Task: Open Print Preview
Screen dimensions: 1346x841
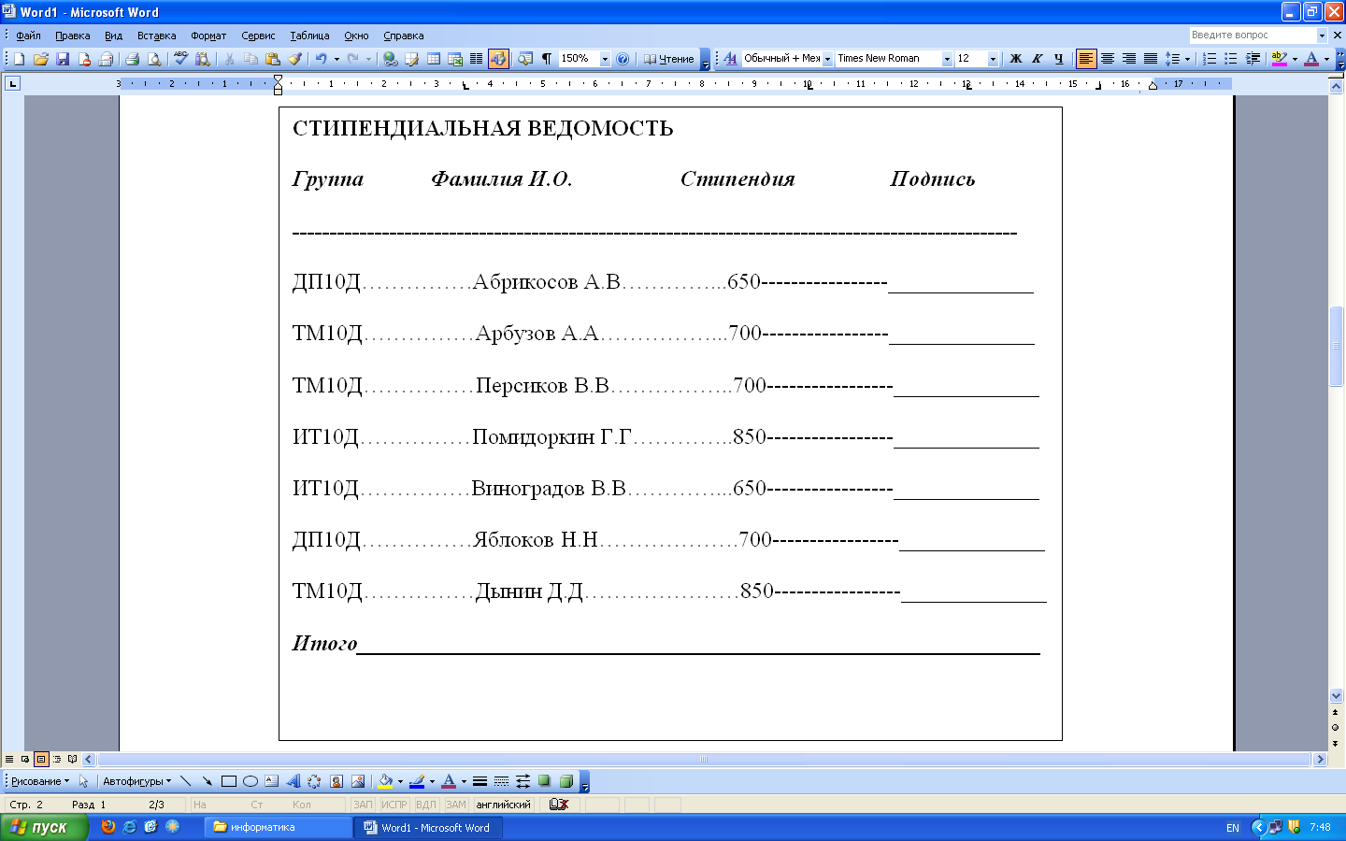Action: tap(154, 59)
